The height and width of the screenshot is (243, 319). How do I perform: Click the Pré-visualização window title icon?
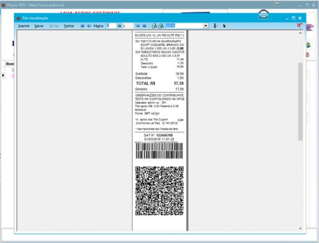[x=19, y=18]
